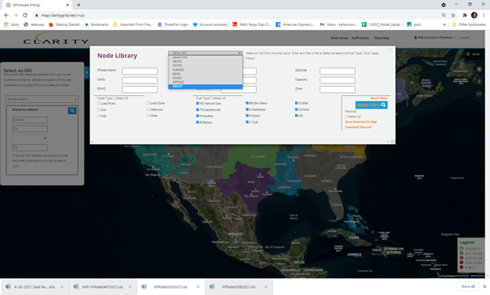Collapse the left sidebar panel arrow
The image size is (490, 295).
pos(87,72)
